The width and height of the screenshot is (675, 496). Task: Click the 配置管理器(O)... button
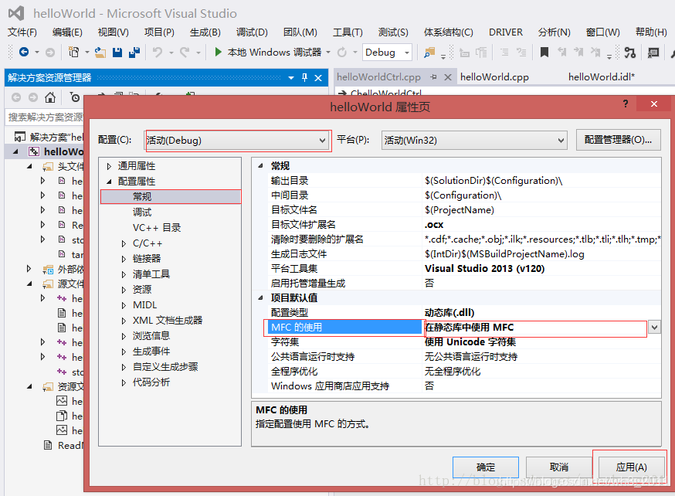[618, 140]
